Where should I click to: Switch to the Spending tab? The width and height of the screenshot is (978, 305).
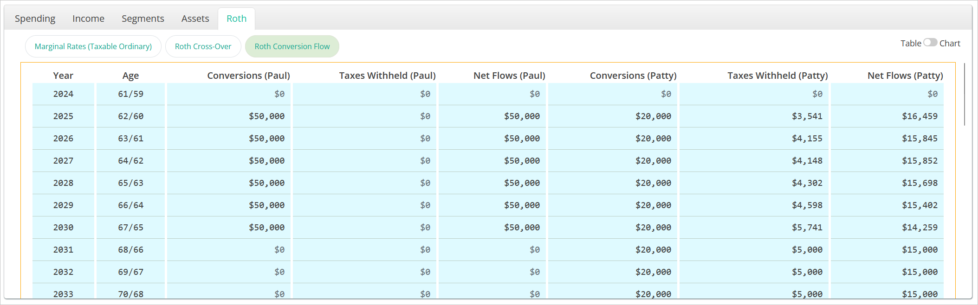pos(35,19)
